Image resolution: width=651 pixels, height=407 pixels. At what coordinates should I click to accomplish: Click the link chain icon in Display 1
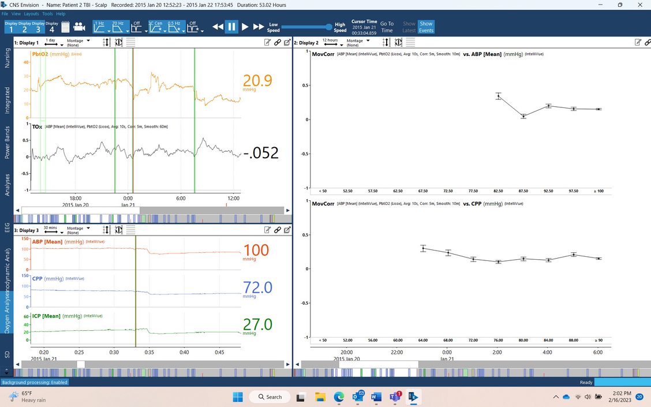point(277,42)
